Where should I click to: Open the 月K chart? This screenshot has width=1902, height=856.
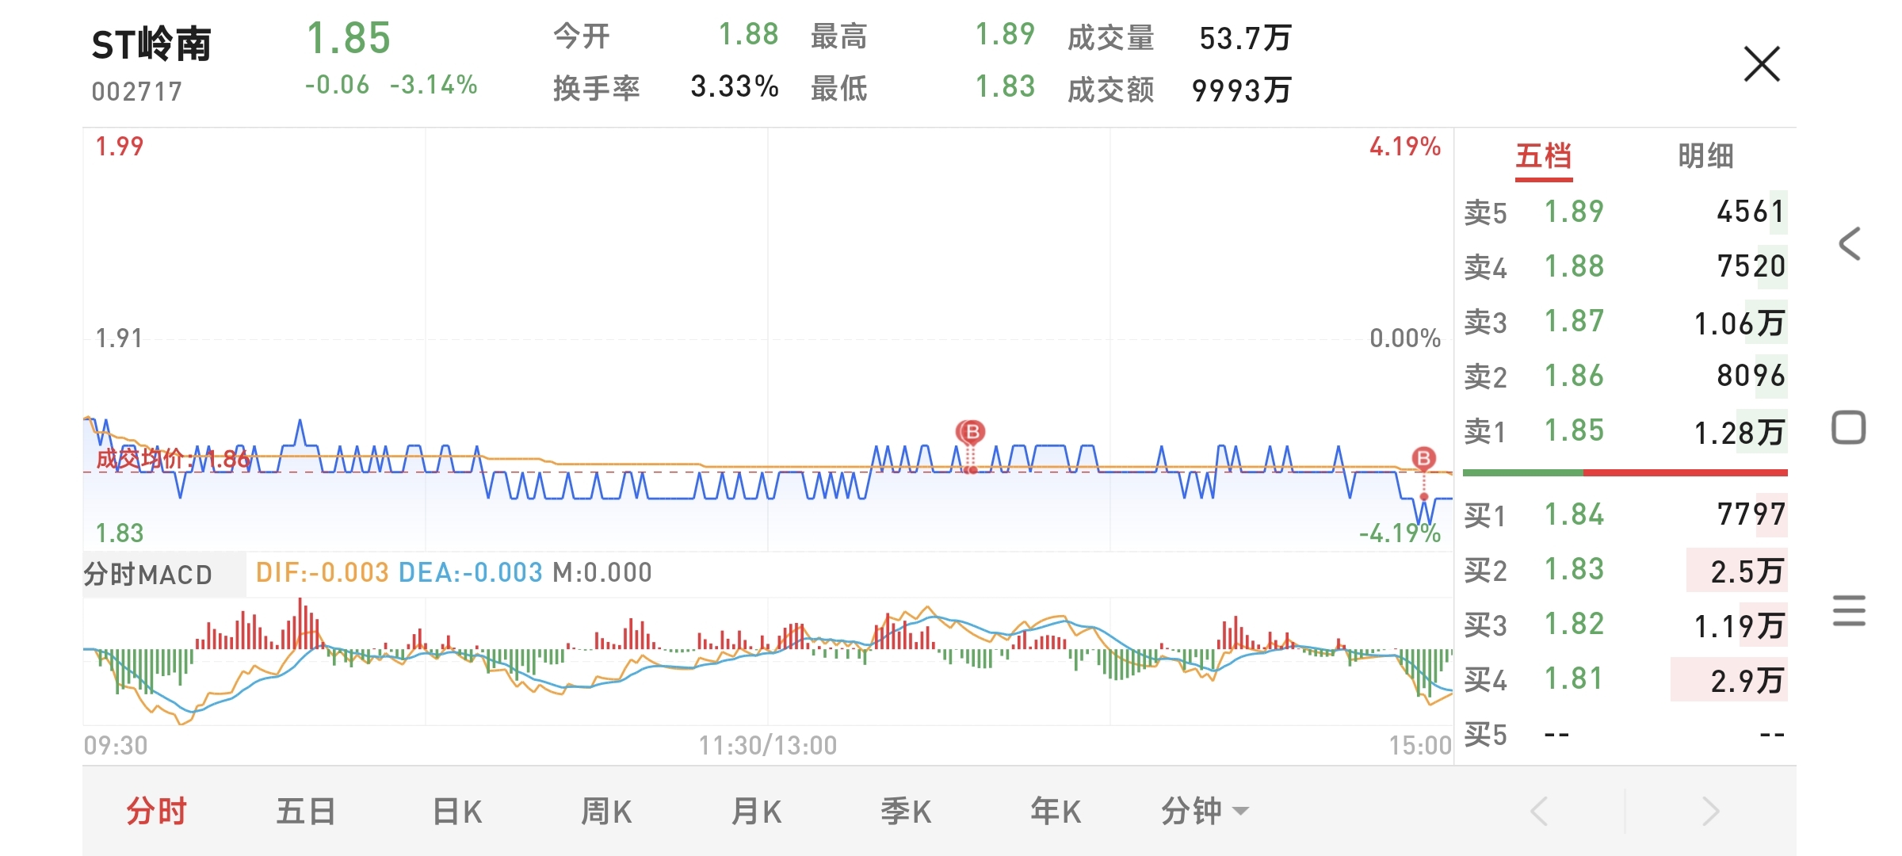pyautogui.click(x=756, y=812)
